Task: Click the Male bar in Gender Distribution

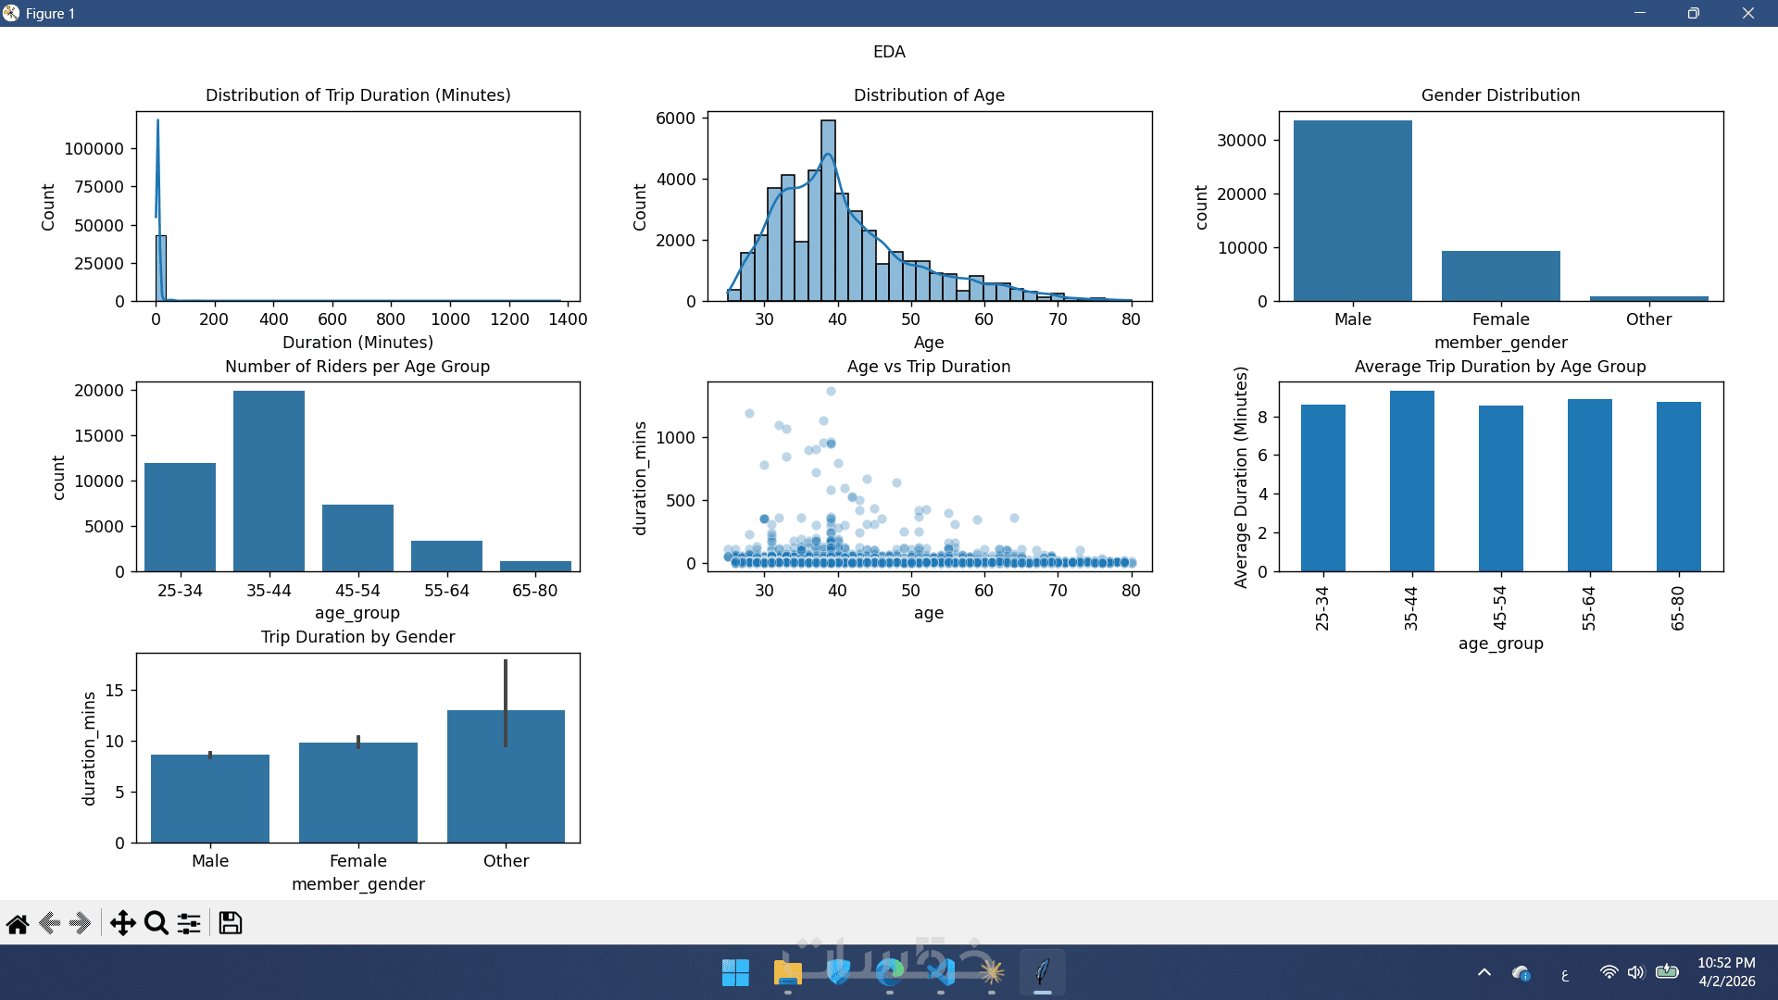Action: tap(1352, 211)
